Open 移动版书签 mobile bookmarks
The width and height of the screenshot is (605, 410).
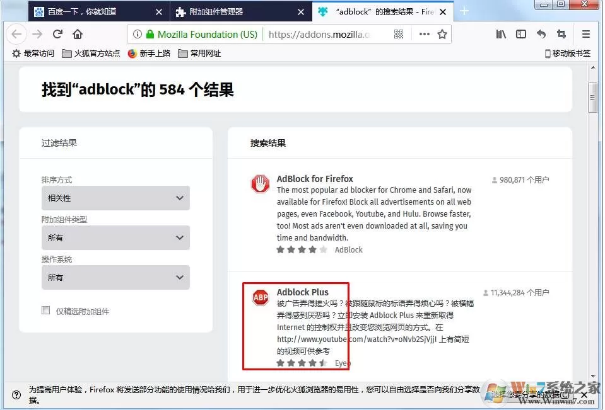pyautogui.click(x=567, y=53)
